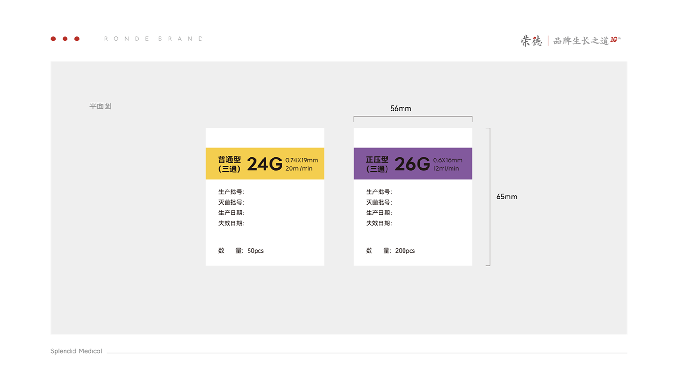
Task: Click the 0.6X16mm size text
Action: 448,160
